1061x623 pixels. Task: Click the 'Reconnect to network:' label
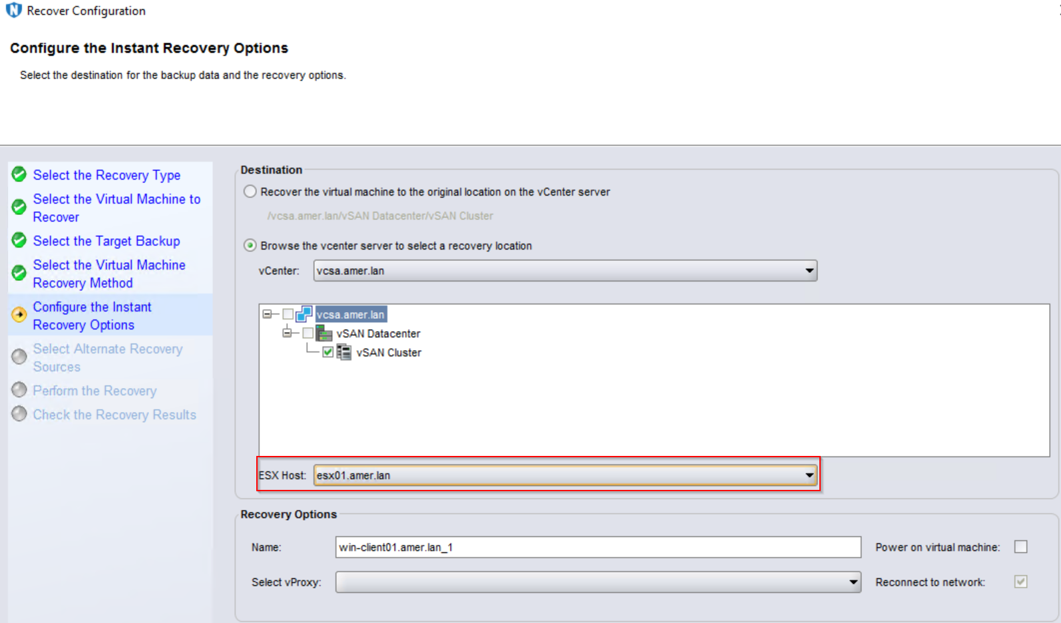tap(930, 582)
